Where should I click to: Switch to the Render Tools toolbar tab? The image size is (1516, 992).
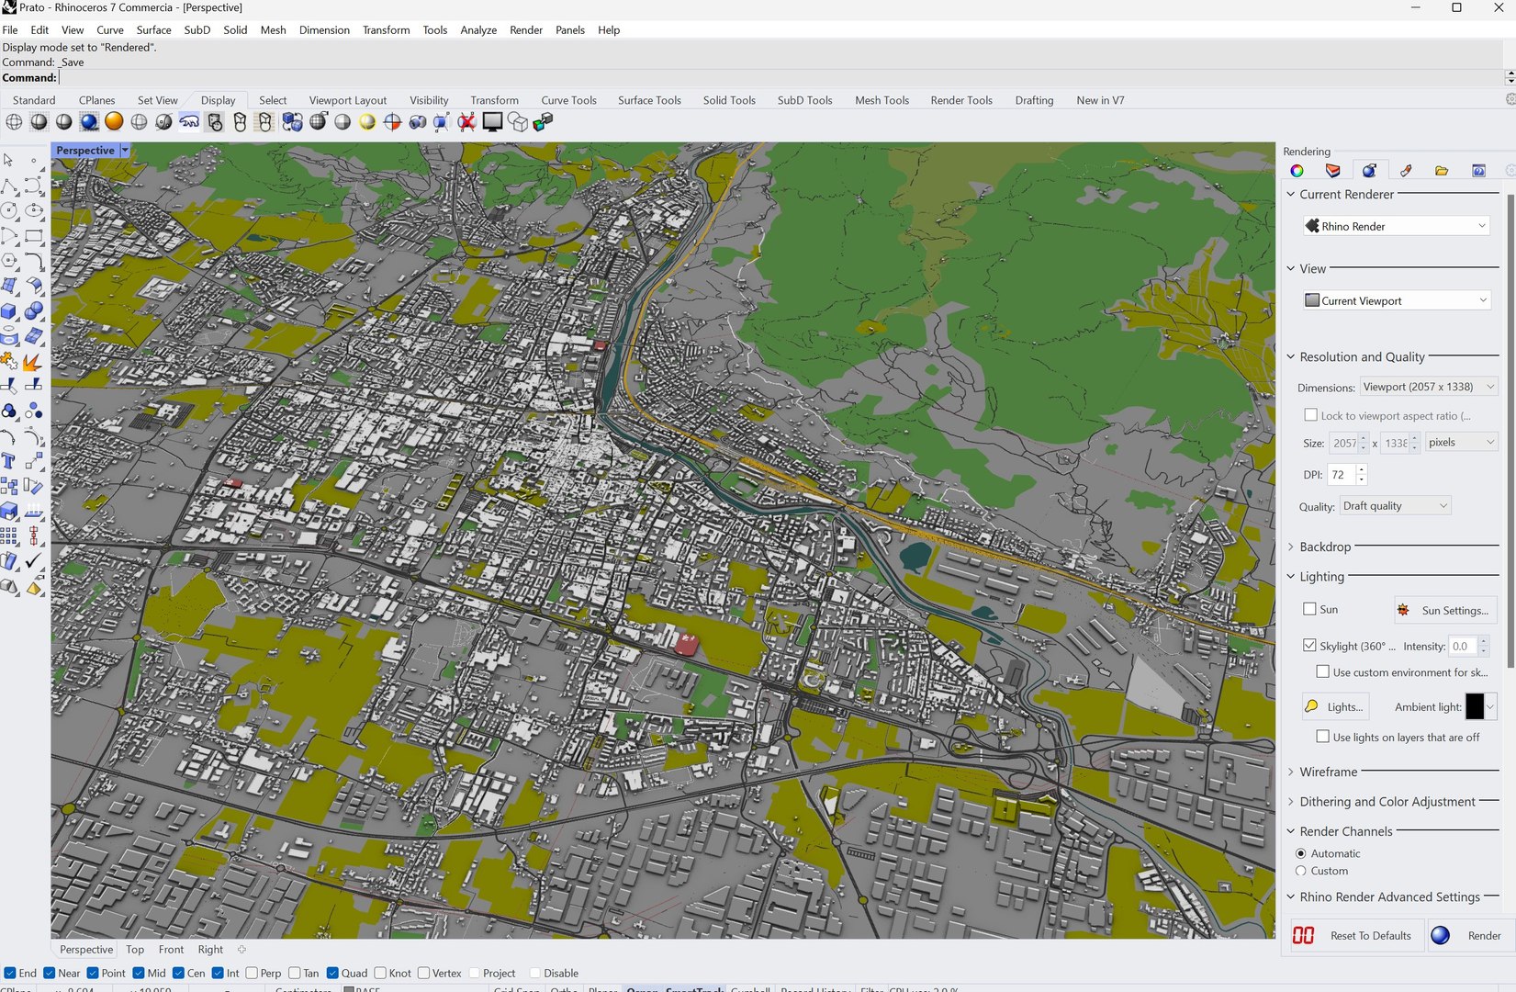click(x=961, y=100)
